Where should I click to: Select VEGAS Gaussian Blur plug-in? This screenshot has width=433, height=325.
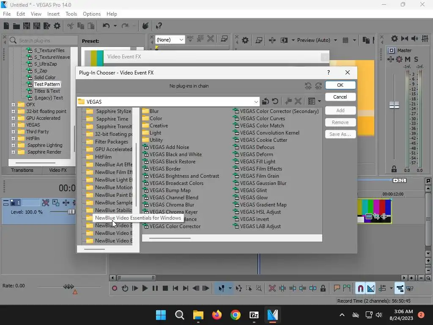click(x=263, y=183)
